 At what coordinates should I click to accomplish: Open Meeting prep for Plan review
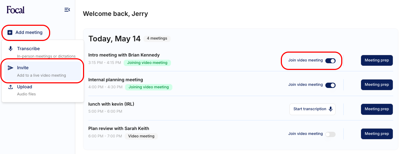(377, 134)
